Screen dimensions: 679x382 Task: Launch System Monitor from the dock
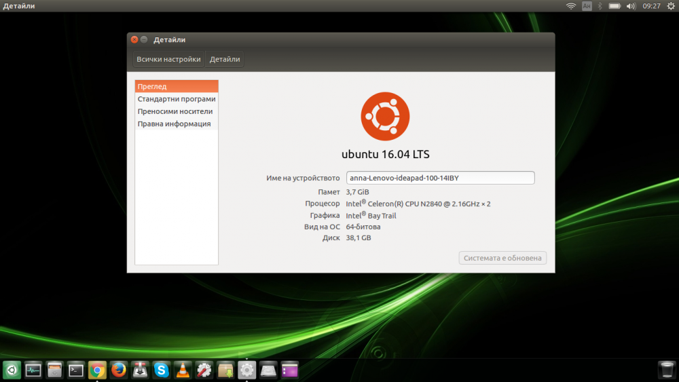[33, 370]
